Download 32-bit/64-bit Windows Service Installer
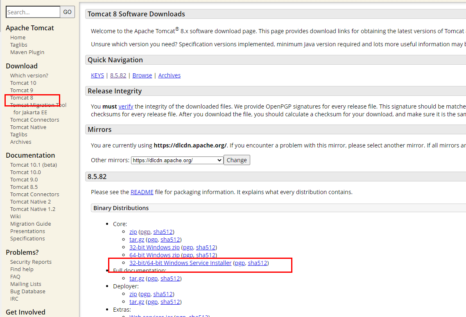 (x=181, y=263)
